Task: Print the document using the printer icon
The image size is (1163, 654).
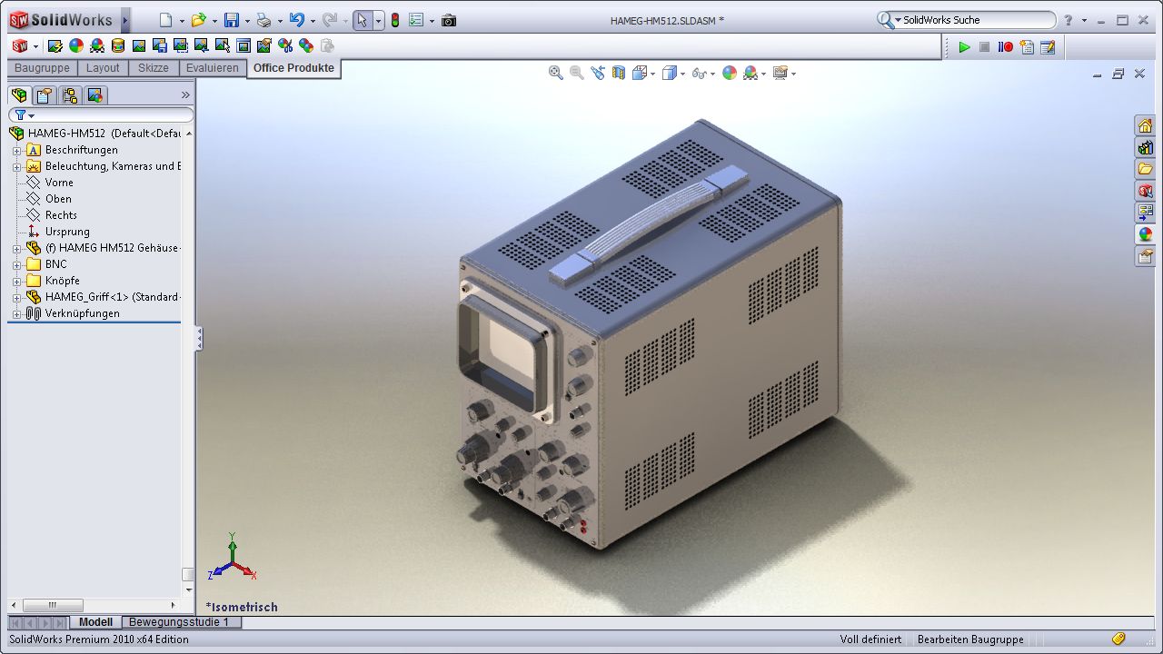Action: click(263, 20)
